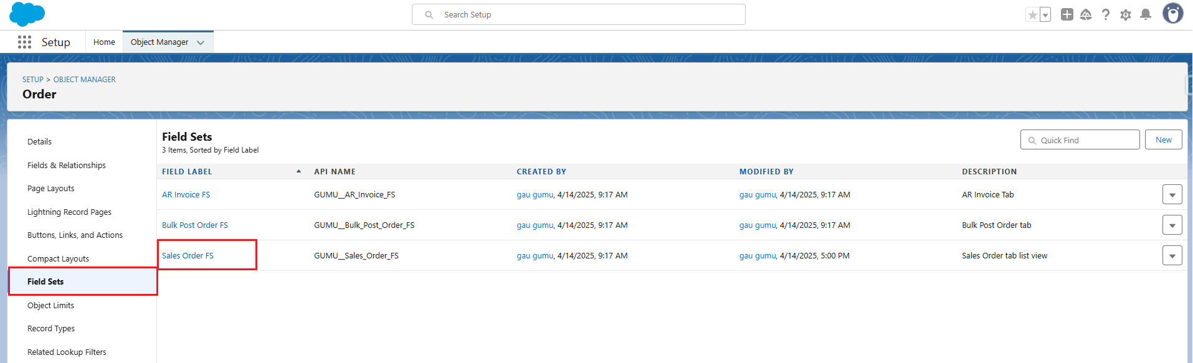Open the Sales Order FS field set

coord(188,256)
